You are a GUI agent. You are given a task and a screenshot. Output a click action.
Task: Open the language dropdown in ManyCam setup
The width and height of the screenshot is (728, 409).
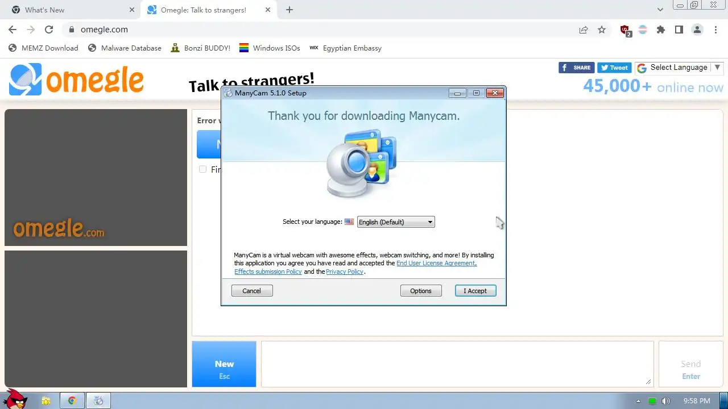click(396, 222)
